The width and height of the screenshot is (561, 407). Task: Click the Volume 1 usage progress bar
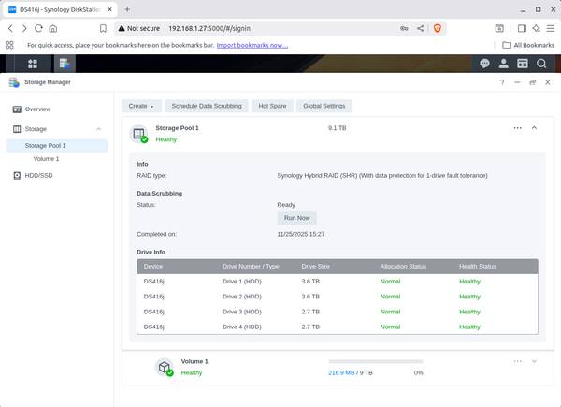(376, 360)
